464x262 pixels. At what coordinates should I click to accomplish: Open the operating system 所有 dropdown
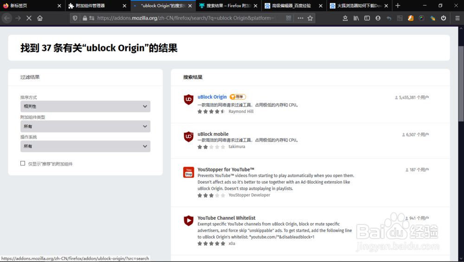[x=85, y=147]
